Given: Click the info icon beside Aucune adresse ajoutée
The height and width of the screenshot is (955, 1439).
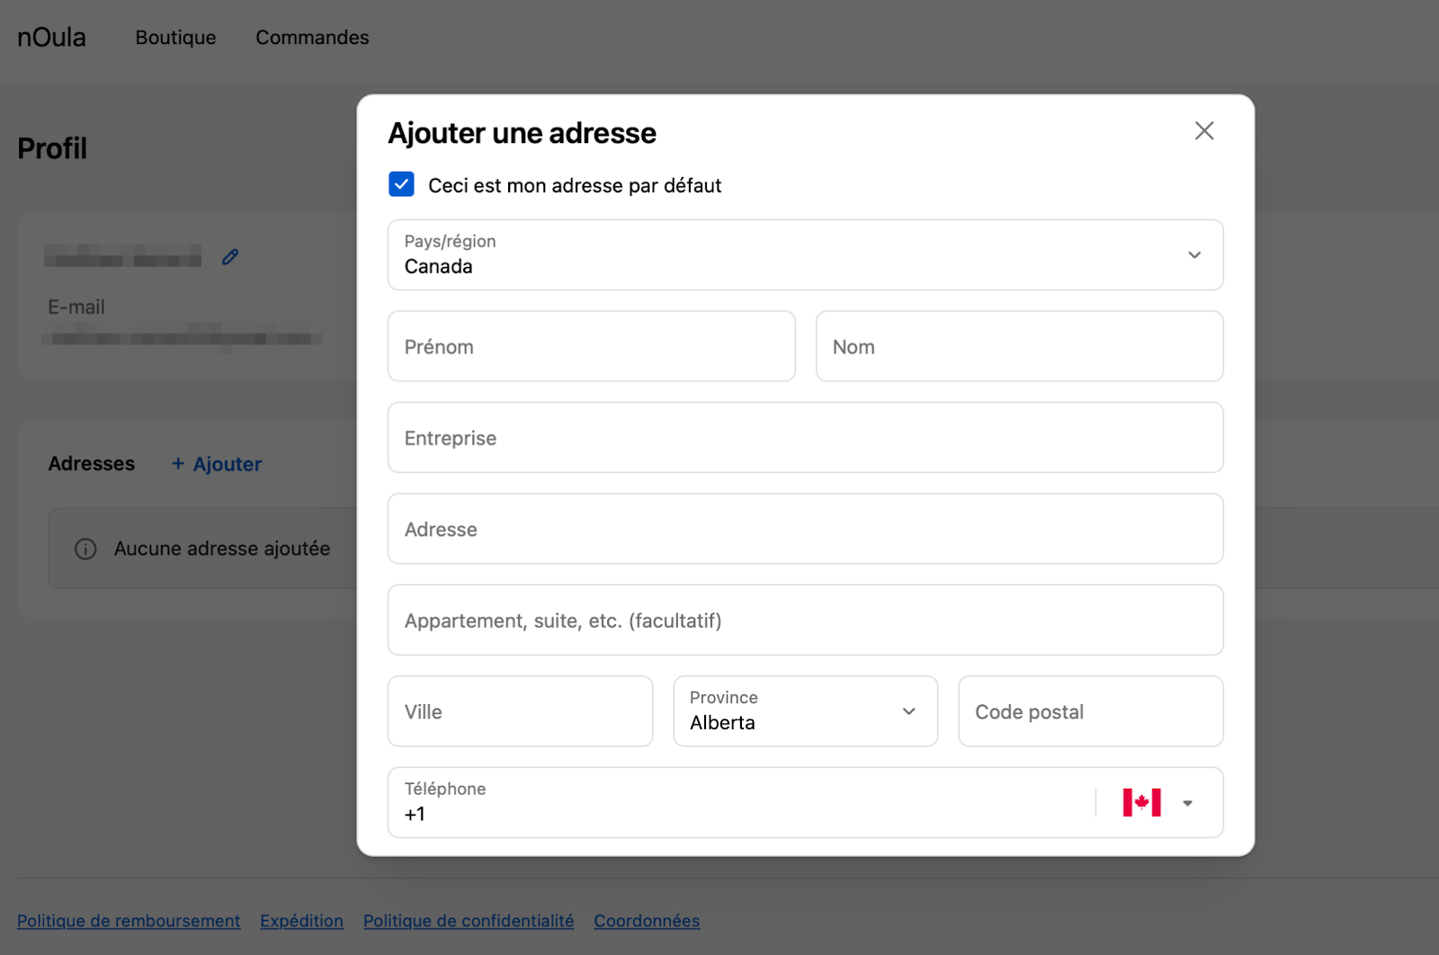Looking at the screenshot, I should click(85, 549).
